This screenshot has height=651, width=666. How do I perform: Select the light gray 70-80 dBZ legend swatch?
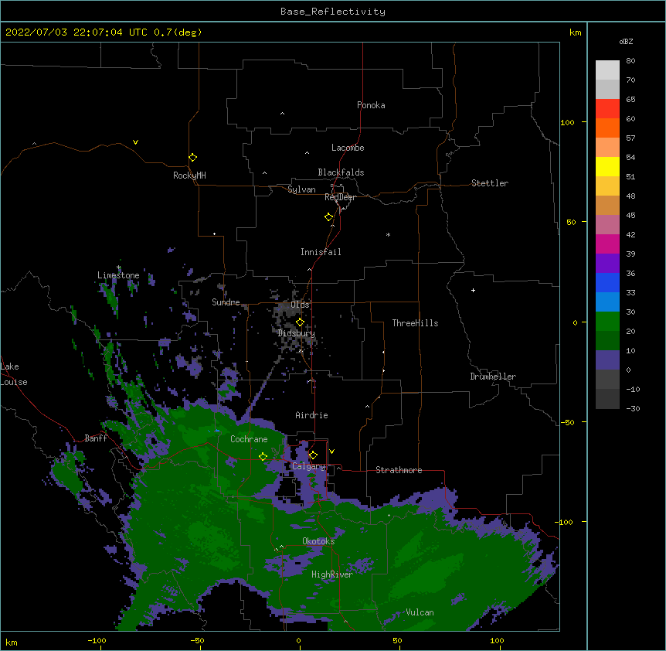[607, 70]
